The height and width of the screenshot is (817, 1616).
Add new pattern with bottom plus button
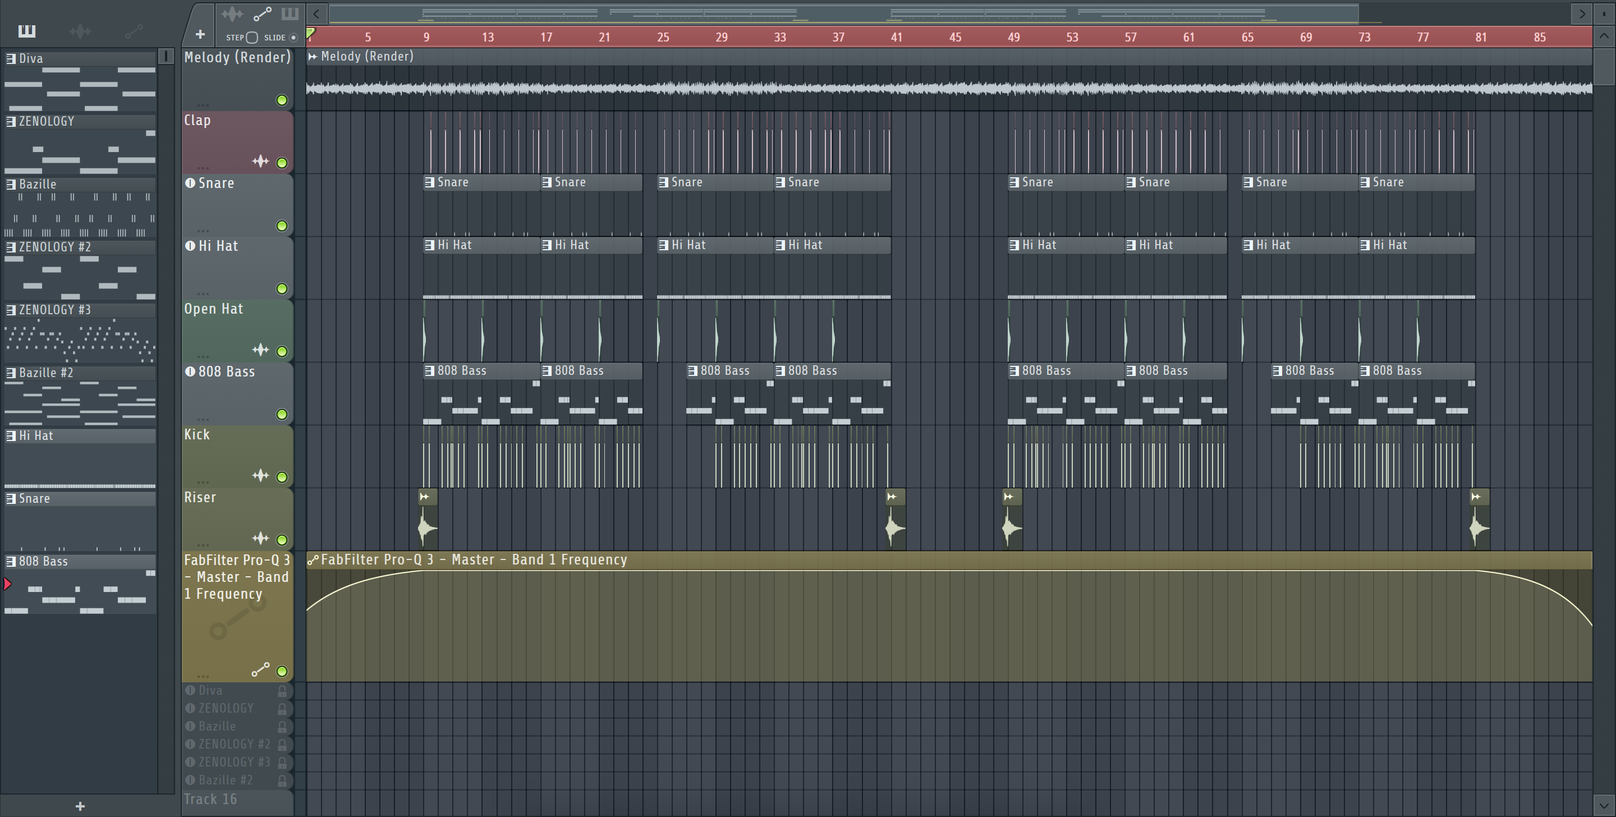click(x=80, y=806)
